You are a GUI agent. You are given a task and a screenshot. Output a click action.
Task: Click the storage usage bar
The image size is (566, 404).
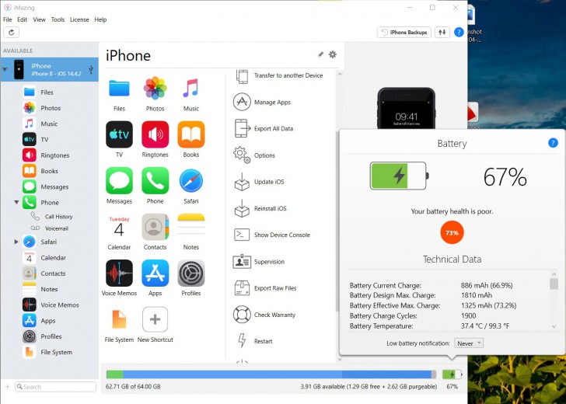pyautogui.click(x=271, y=374)
